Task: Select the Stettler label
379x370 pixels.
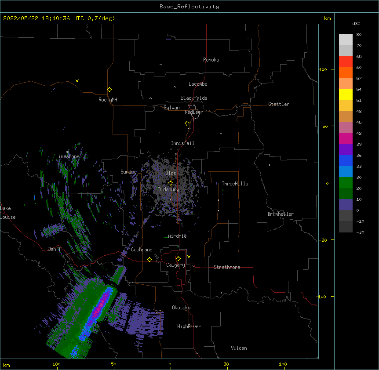Action: 279,104
